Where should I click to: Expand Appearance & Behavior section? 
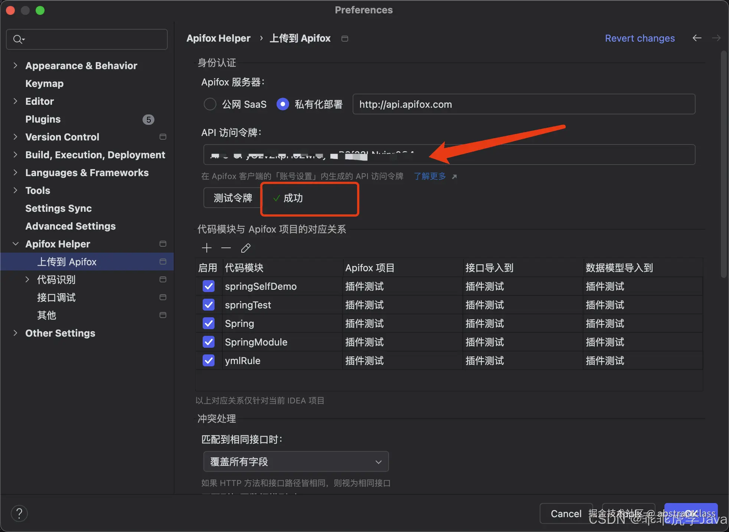pyautogui.click(x=15, y=65)
